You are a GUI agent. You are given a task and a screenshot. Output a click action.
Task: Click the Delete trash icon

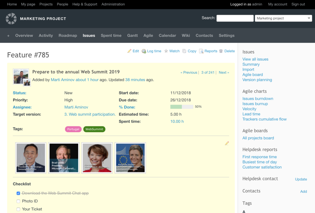tap(221, 51)
